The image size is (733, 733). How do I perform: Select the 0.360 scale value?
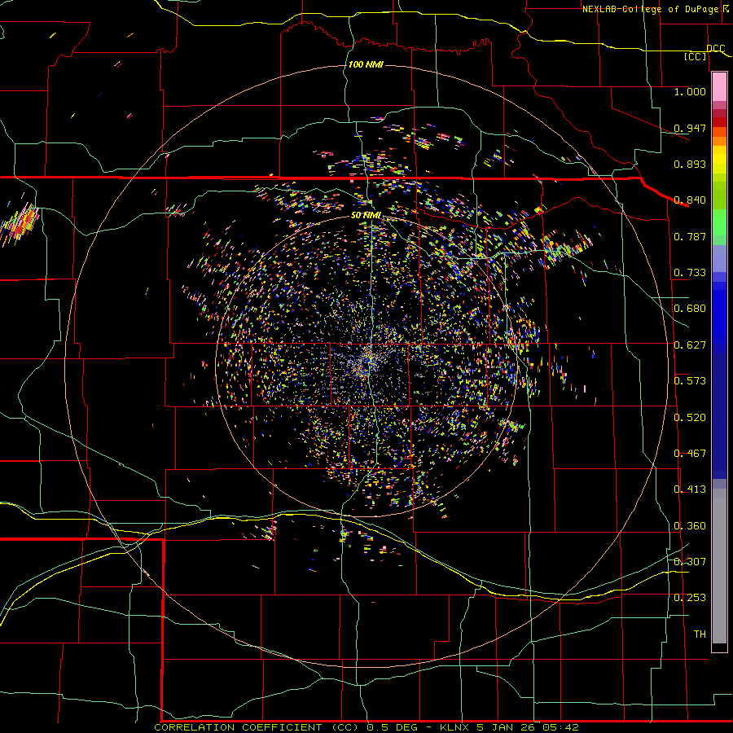(x=690, y=526)
